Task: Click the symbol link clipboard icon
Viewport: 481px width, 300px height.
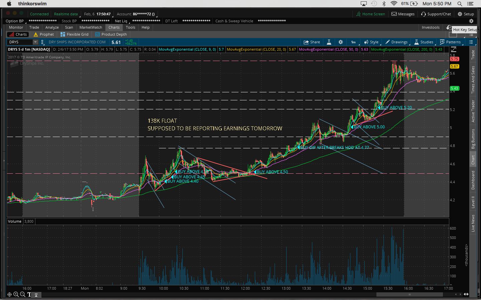Action: click(42, 42)
